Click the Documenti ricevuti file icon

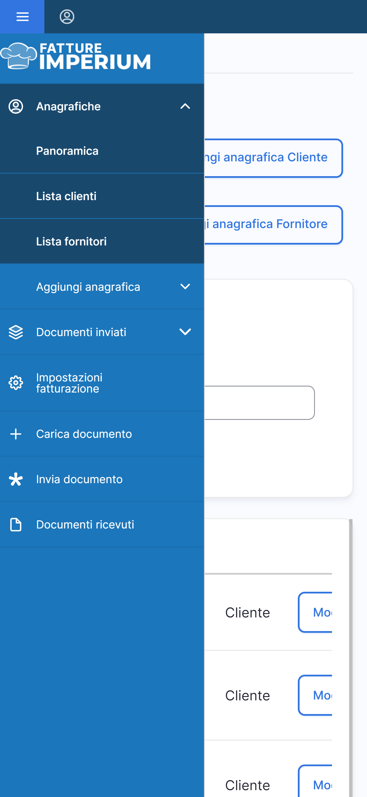pos(16,525)
